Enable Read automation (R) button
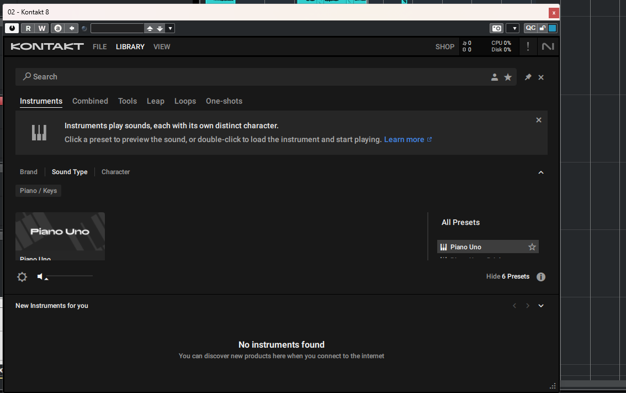This screenshot has height=393, width=626. (x=28, y=28)
